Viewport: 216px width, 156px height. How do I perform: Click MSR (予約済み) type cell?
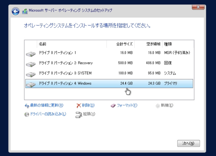click(x=177, y=53)
